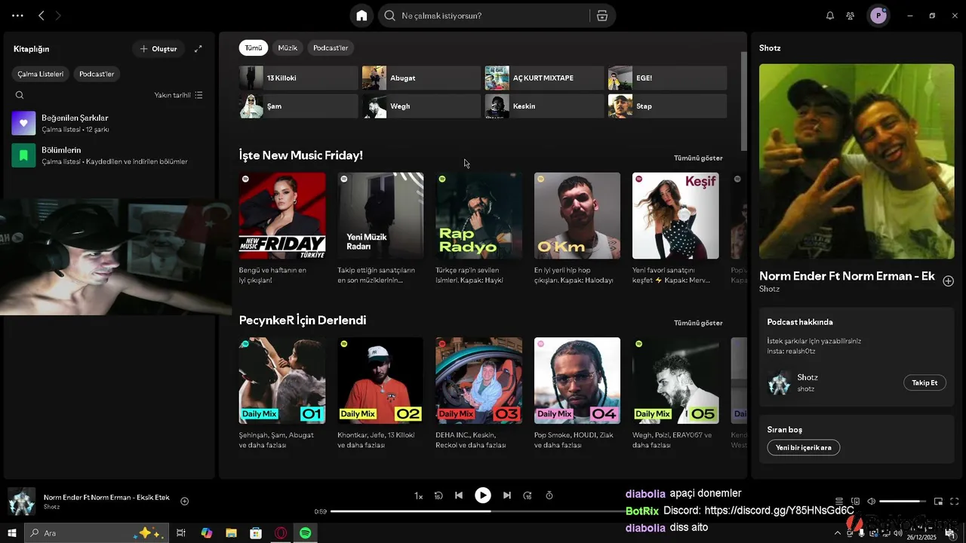Open the sleep timer icon
966x543 pixels.
click(549, 495)
